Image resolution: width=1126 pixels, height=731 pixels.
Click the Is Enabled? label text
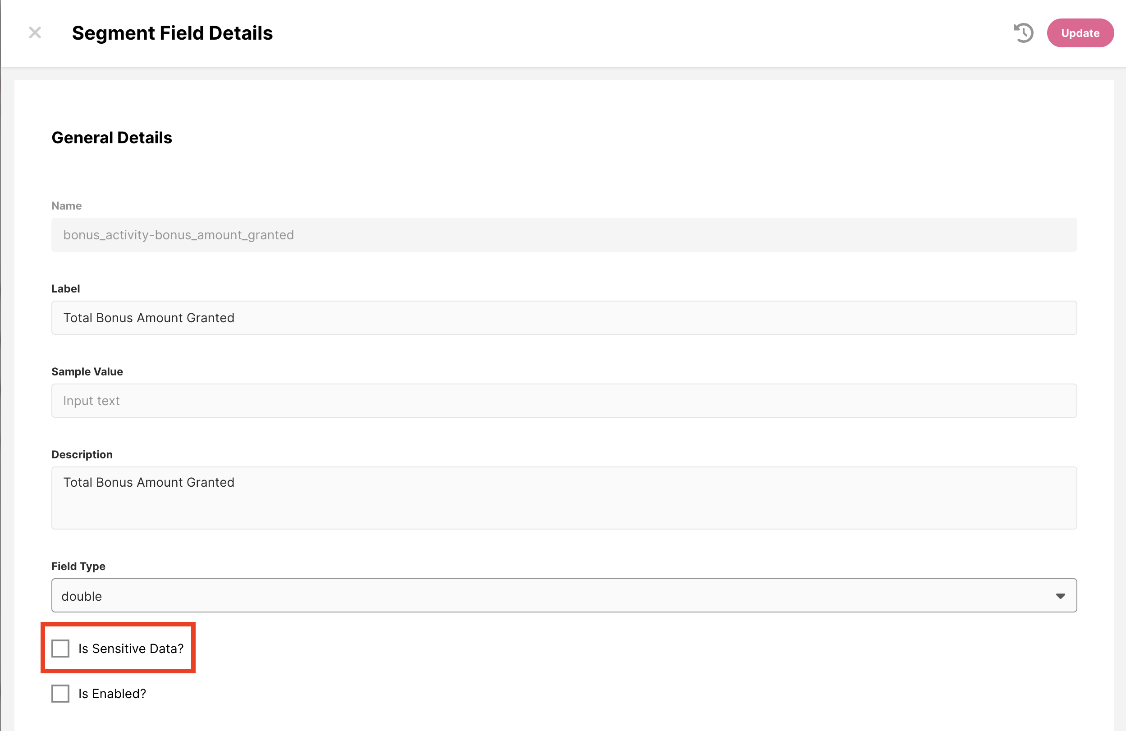[112, 693]
